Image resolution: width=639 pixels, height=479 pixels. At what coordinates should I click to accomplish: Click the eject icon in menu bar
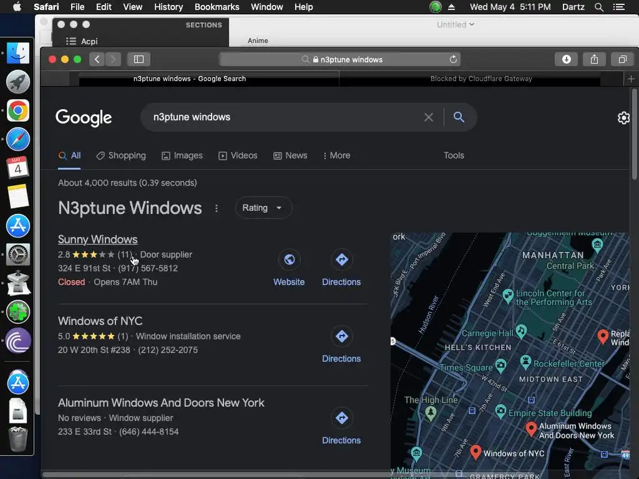[451, 7]
